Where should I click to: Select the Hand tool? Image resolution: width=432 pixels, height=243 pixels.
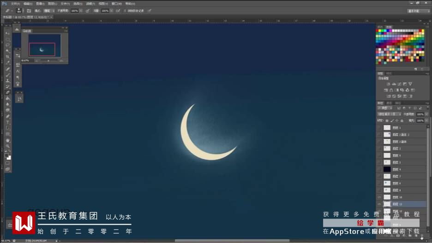[x=8, y=140]
